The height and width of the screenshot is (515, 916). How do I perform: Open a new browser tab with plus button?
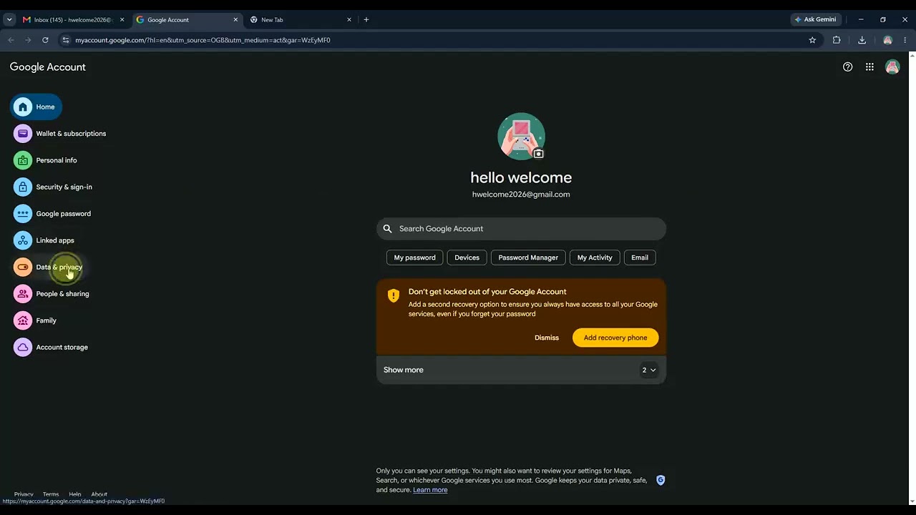[x=366, y=20]
